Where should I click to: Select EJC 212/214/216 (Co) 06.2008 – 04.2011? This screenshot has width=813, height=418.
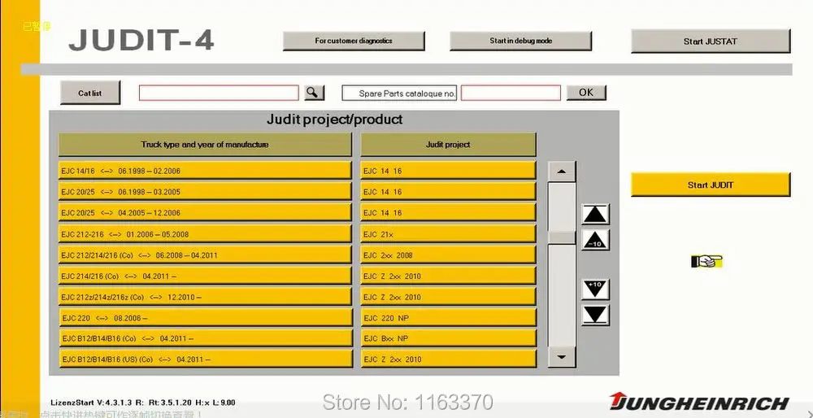tap(205, 255)
